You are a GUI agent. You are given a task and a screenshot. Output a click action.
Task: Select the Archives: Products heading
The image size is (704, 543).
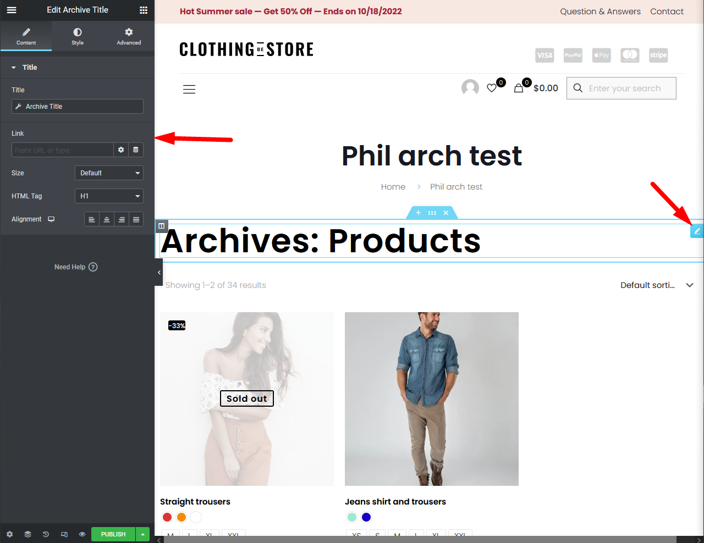321,241
